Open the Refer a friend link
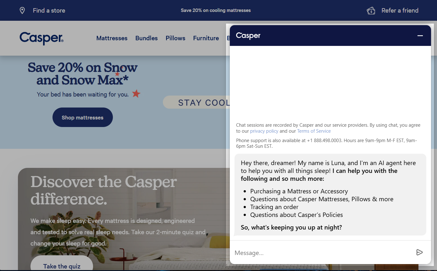 (400, 10)
